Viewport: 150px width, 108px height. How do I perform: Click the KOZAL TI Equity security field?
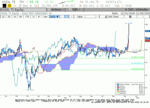pyautogui.click(x=23, y=10)
